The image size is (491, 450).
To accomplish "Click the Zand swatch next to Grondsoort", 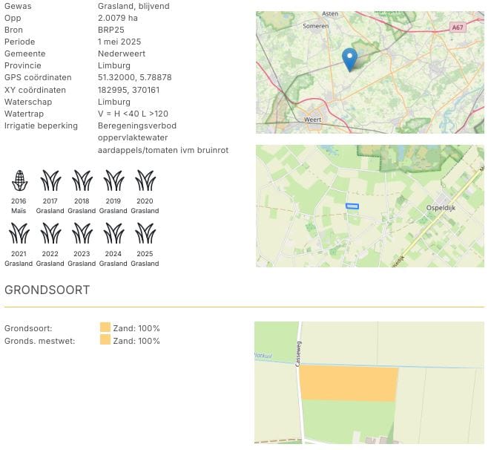I will pyautogui.click(x=105, y=328).
